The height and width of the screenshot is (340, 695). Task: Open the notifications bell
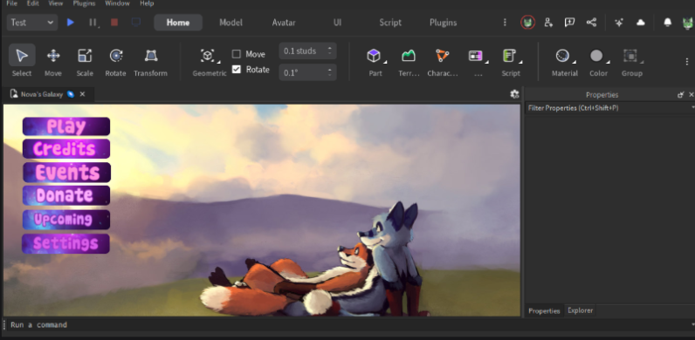coord(668,22)
